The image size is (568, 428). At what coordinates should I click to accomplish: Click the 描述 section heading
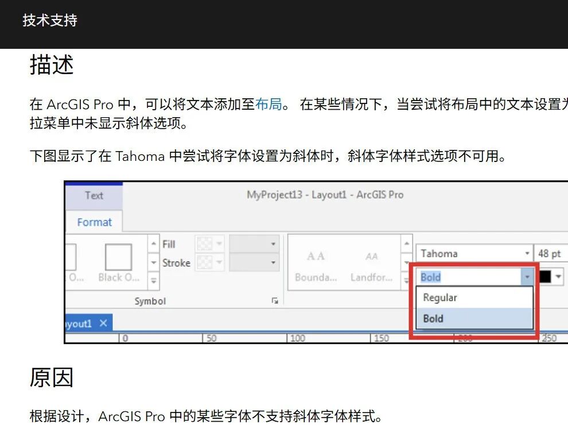click(52, 64)
